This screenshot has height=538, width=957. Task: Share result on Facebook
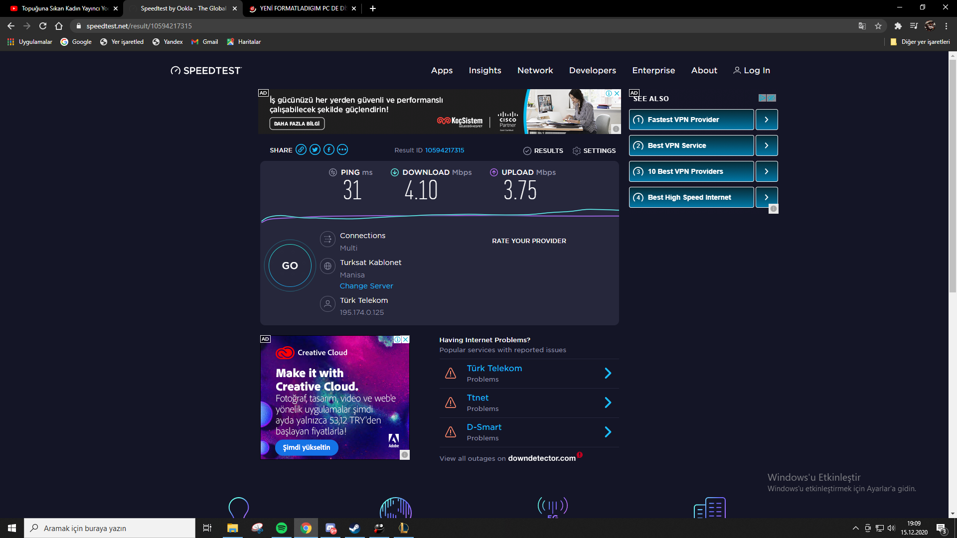coord(329,150)
